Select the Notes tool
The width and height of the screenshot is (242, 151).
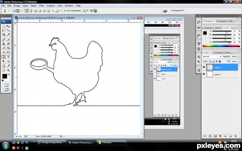click(4, 66)
